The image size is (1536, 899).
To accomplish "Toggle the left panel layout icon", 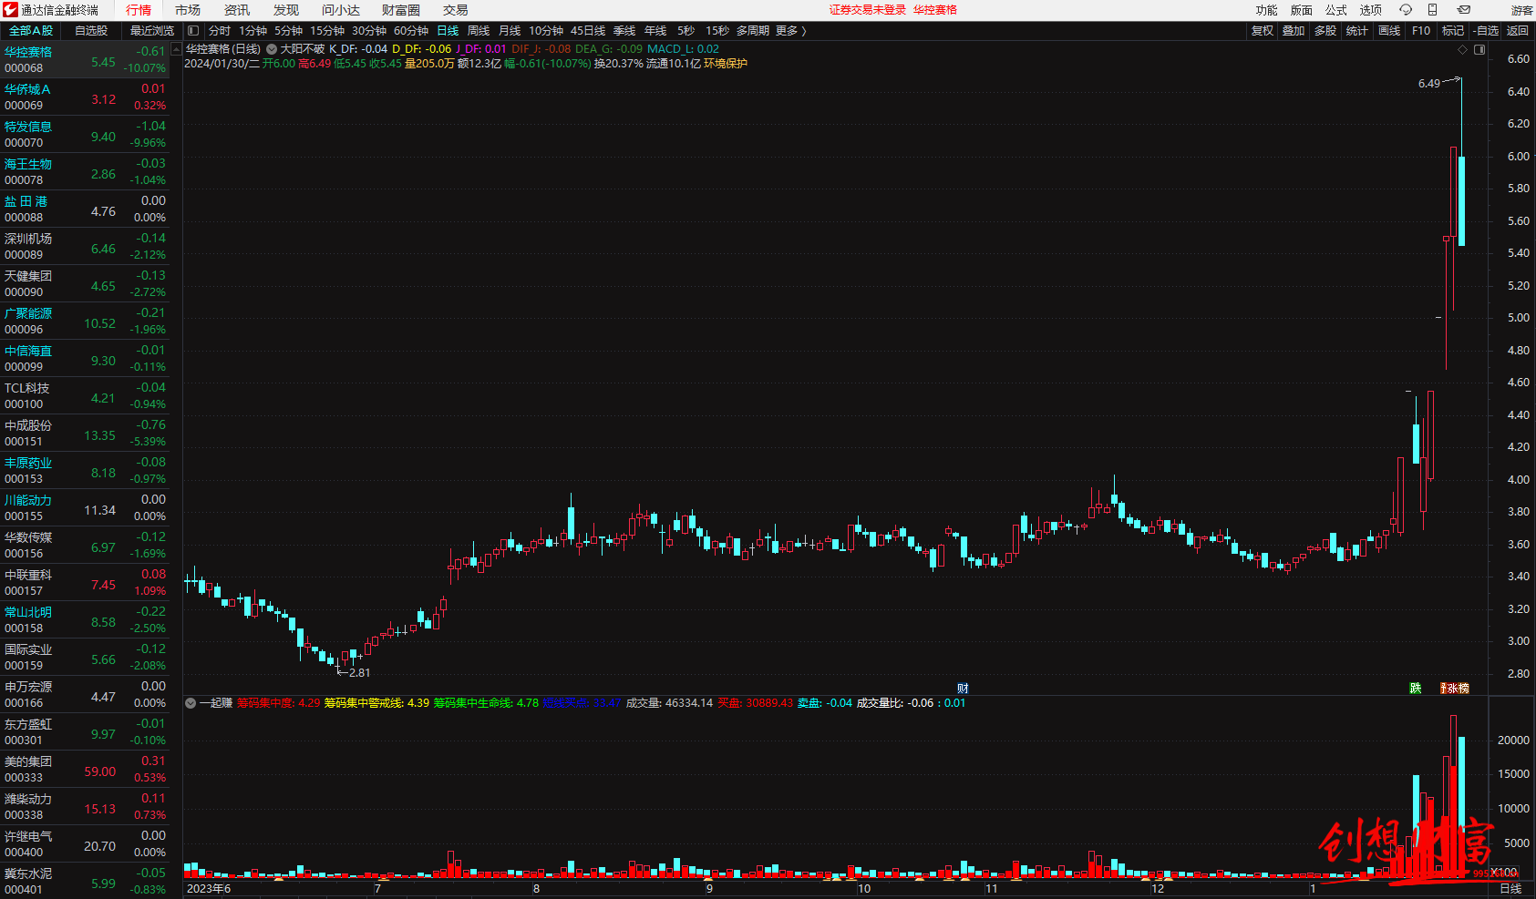I will (x=193, y=31).
